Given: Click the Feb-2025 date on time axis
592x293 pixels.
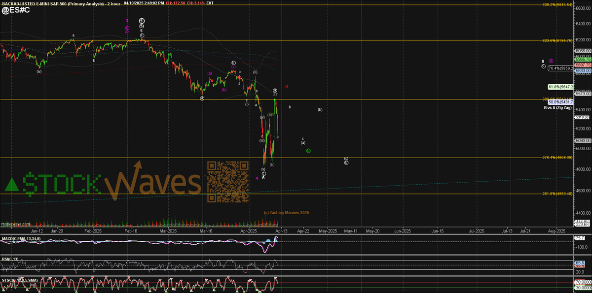Looking at the screenshot, I should (x=93, y=230).
